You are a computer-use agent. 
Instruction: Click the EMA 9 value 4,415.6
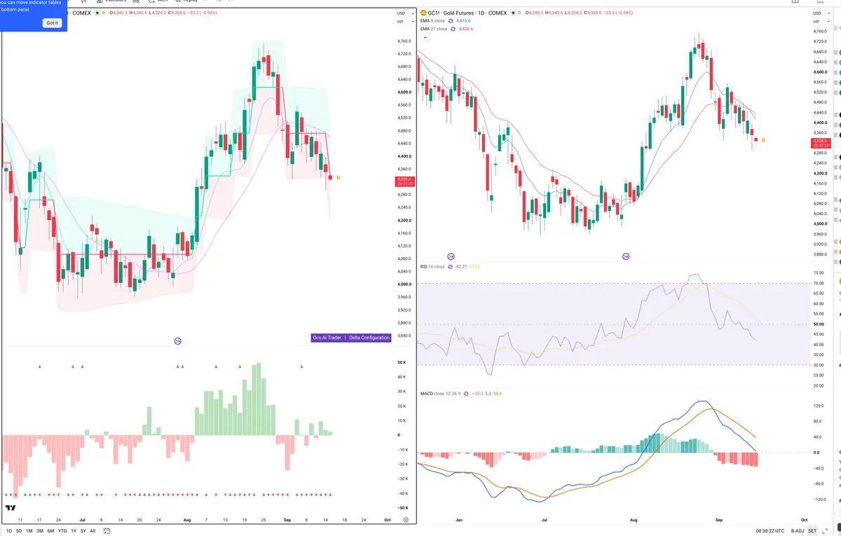click(463, 21)
